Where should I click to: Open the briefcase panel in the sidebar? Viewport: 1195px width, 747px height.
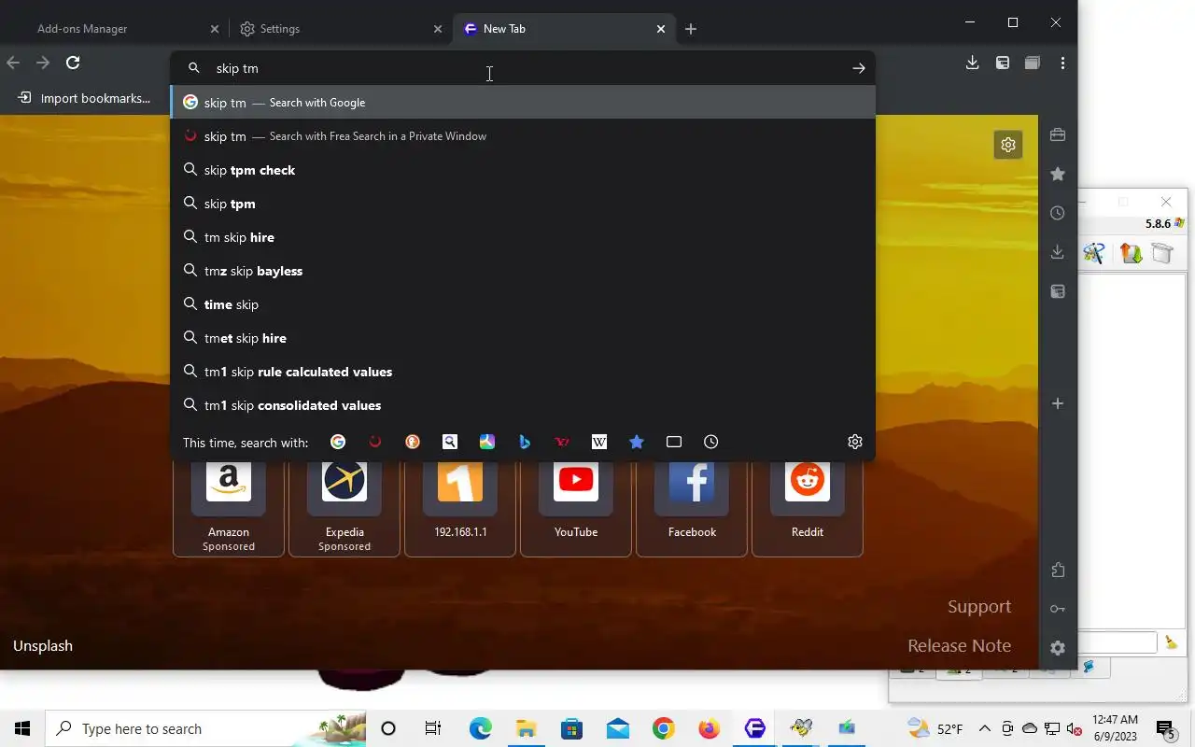[x=1058, y=134]
